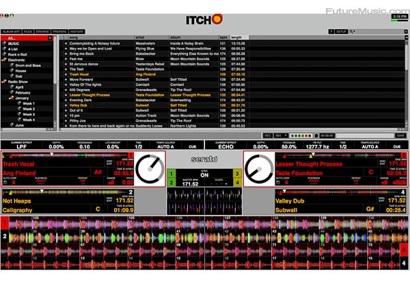Screen dimensions: 410x284
Task: Switch to the PREPARE tab
Action: (59, 31)
